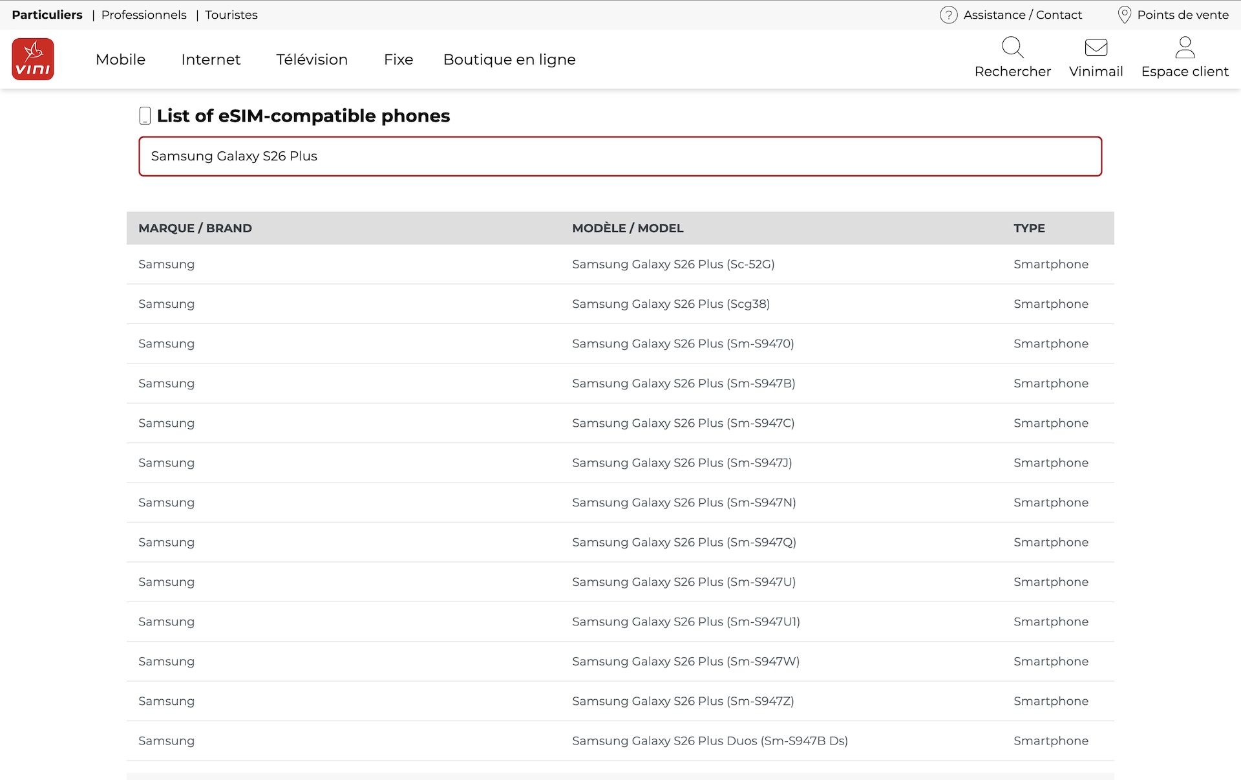The width and height of the screenshot is (1241, 780).
Task: Click the Assistance / Contact link
Action: (x=1022, y=15)
